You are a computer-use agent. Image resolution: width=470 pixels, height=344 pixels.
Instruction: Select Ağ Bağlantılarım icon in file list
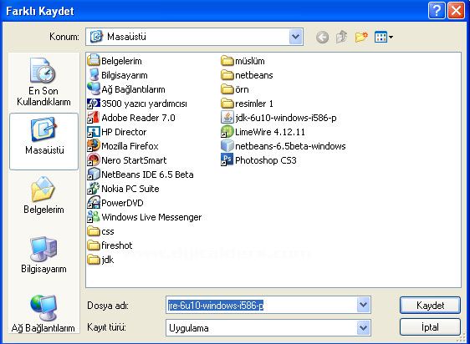click(x=94, y=89)
